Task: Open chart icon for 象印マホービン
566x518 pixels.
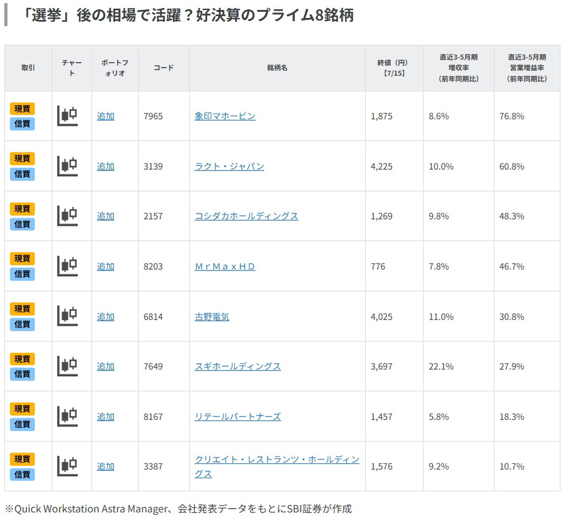Action: click(x=68, y=116)
